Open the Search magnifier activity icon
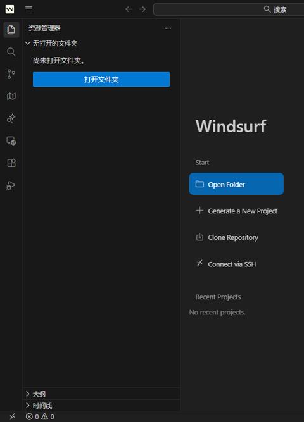The image size is (304, 422). point(11,52)
